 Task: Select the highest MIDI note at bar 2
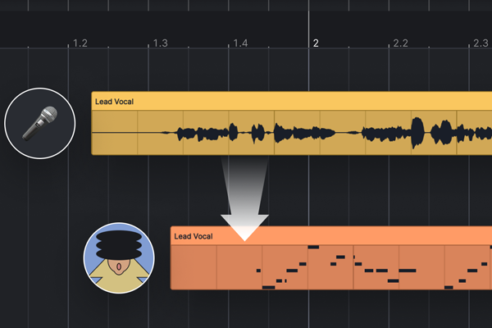[x=313, y=247]
